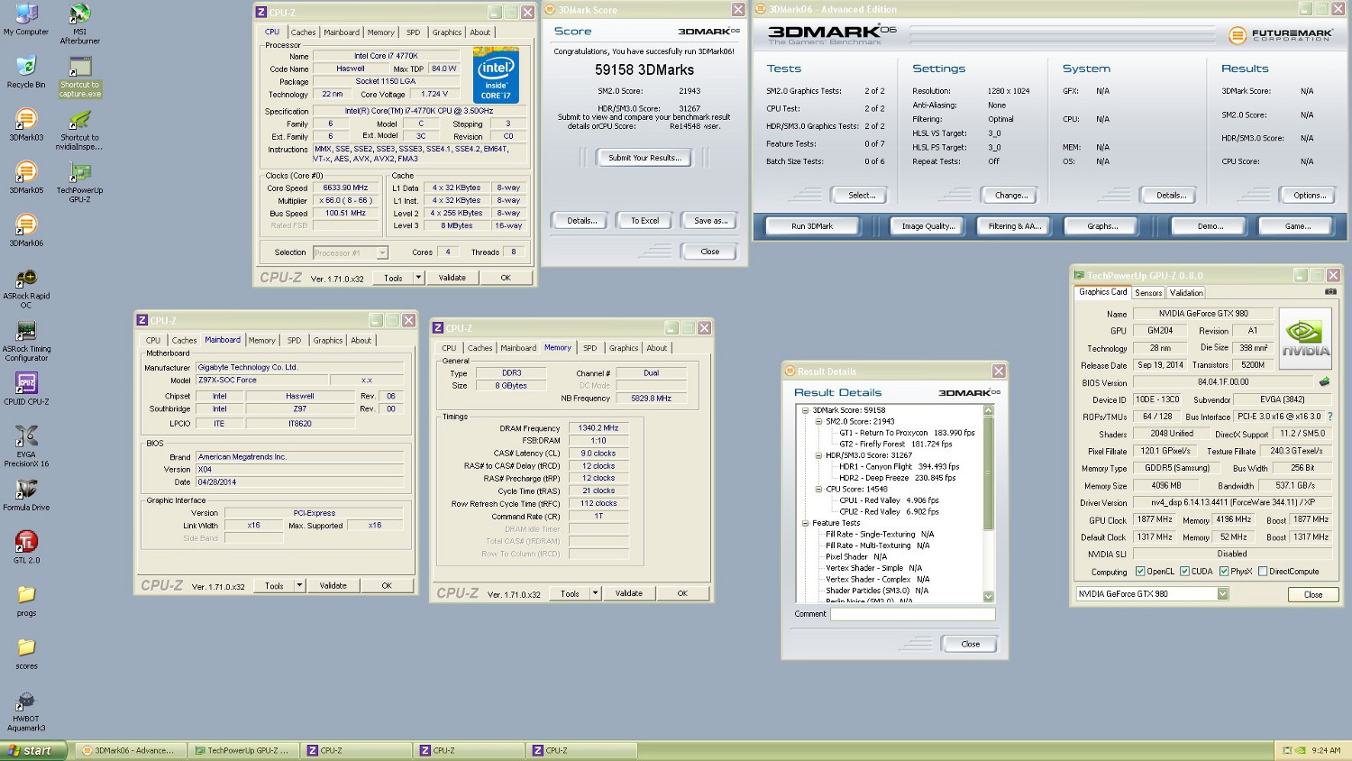Click Save as button in 3DMark Score
The height and width of the screenshot is (761, 1352).
pos(710,221)
